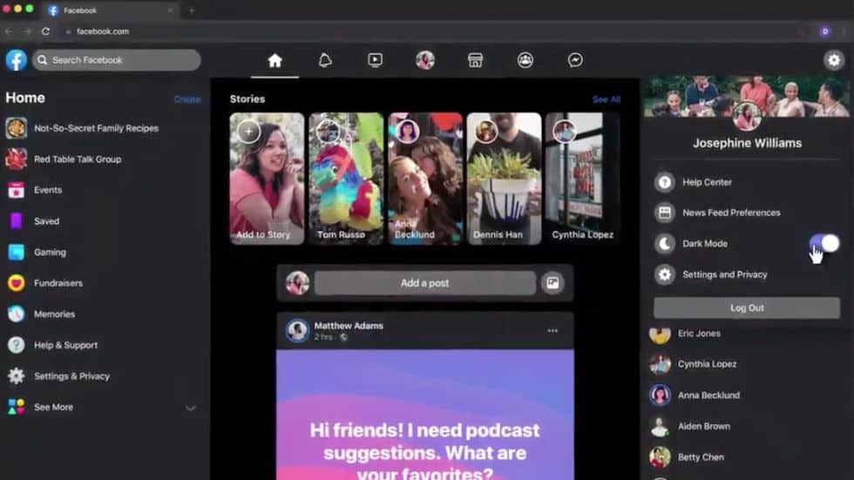Click the Facebook logo icon
Viewport: 854px width, 480px height.
[17, 60]
